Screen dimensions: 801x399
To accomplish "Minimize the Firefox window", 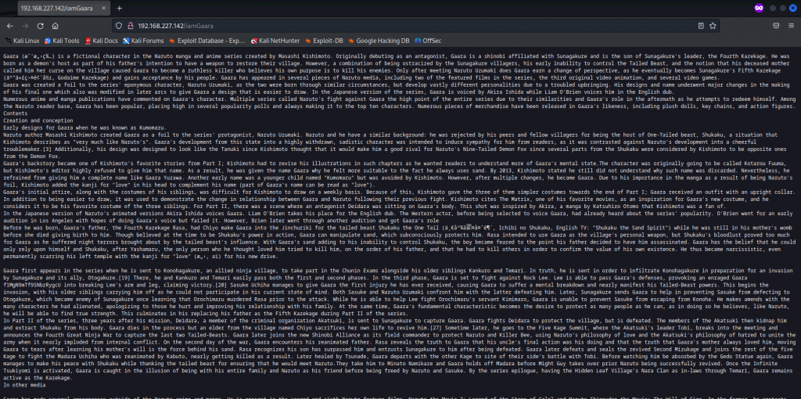I will (x=774, y=8).
